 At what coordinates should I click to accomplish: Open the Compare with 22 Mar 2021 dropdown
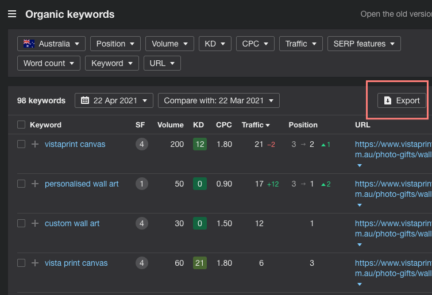click(219, 100)
